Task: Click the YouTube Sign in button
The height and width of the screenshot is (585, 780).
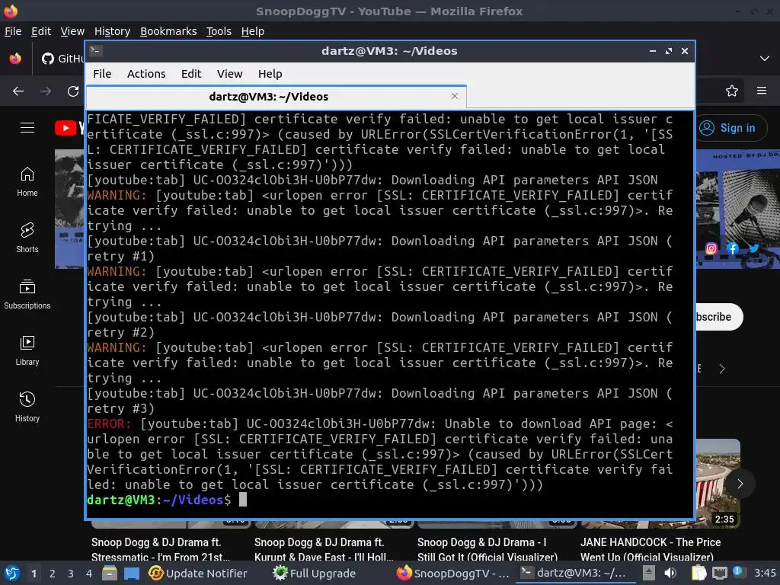Action: tap(730, 128)
